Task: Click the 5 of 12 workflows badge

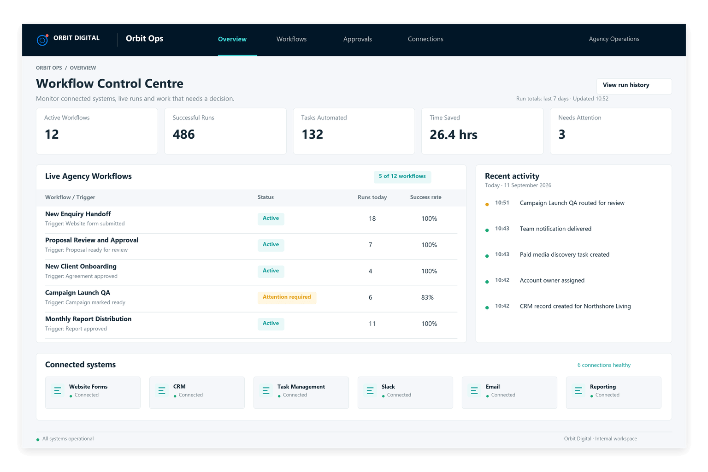Action: pyautogui.click(x=402, y=177)
